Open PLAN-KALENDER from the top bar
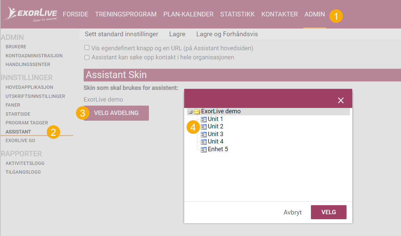Viewport: 401px width, 236px height. 189,14
